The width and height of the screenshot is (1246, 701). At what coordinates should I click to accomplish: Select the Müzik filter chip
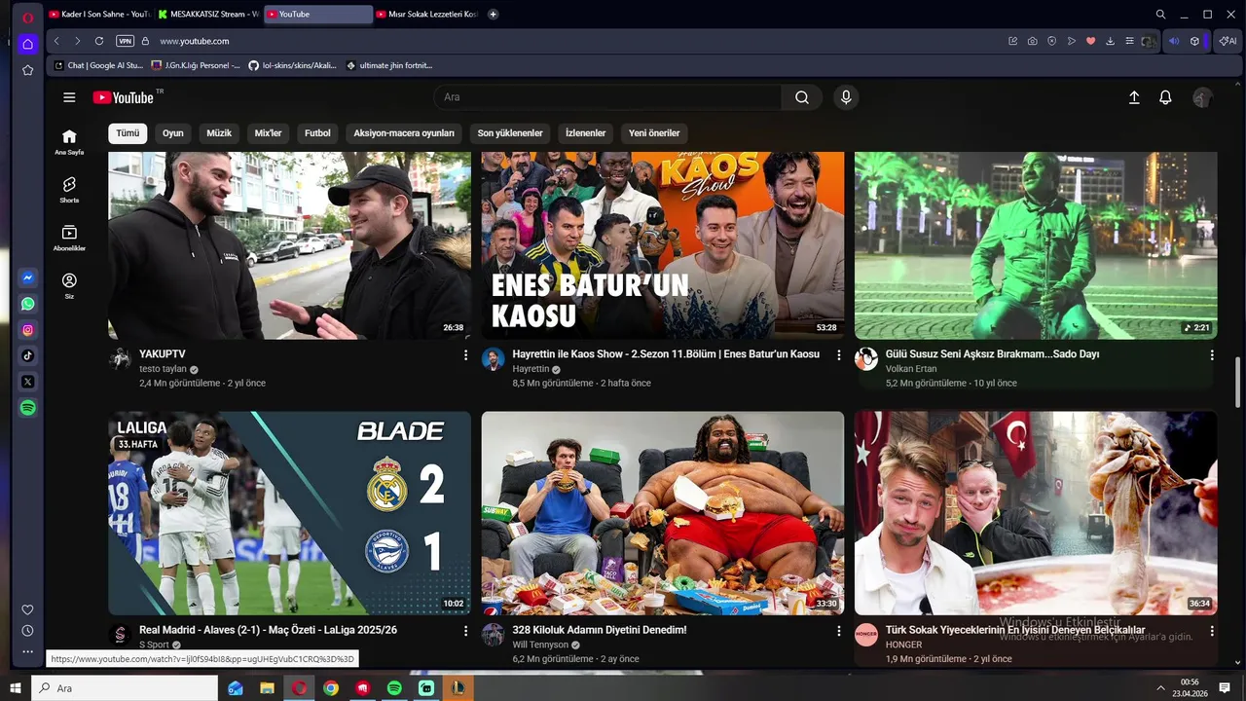219,133
